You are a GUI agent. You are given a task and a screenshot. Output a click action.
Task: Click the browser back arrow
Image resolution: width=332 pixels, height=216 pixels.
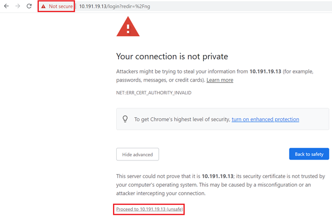click(6, 6)
